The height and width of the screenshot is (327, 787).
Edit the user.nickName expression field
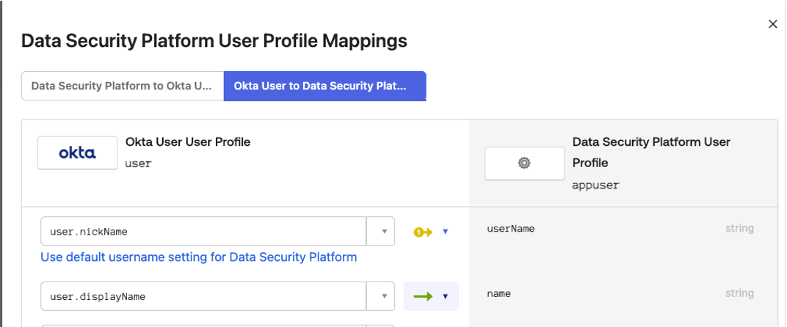(203, 231)
